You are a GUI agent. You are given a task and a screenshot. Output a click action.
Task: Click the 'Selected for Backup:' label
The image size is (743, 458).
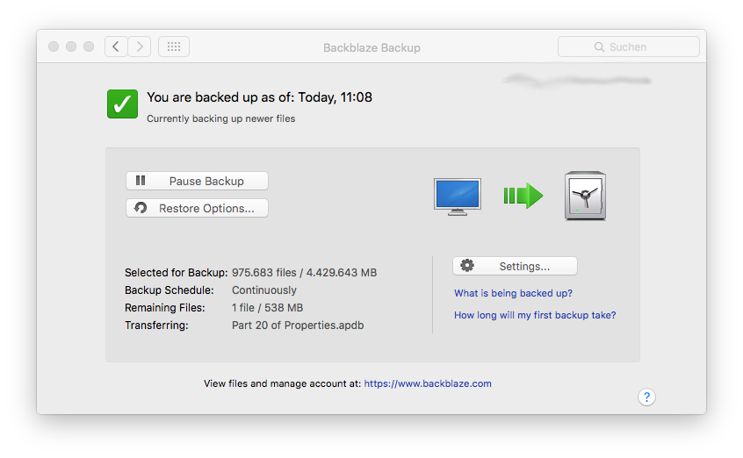[177, 273]
